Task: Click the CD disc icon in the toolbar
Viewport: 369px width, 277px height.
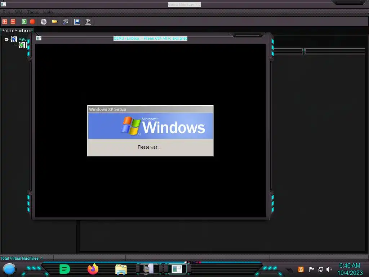Action: pos(44,22)
